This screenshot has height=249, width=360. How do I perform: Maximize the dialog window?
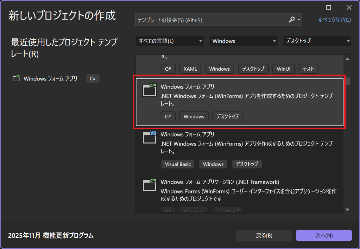[328, 7]
